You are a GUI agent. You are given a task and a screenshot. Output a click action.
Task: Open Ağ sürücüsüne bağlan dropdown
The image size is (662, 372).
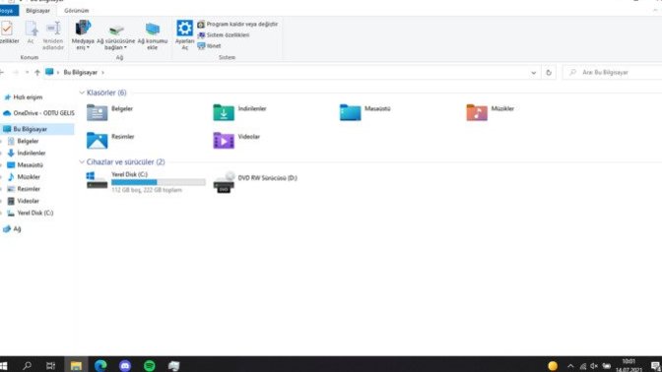pyautogui.click(x=115, y=34)
